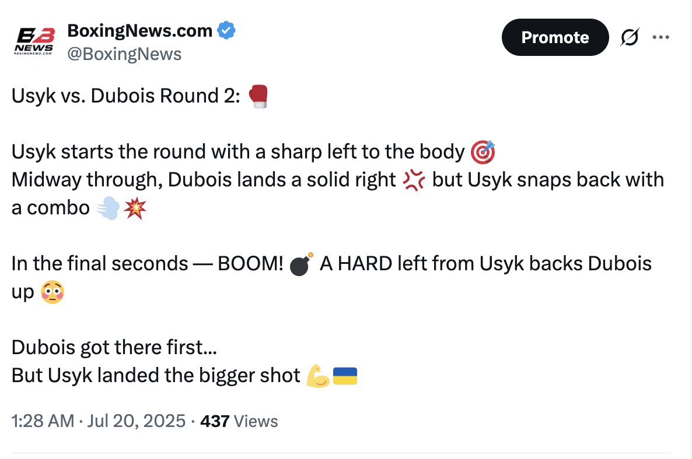Image resolution: width=692 pixels, height=459 pixels.
Task: Open Grok by clicking its icon
Action: (630, 37)
